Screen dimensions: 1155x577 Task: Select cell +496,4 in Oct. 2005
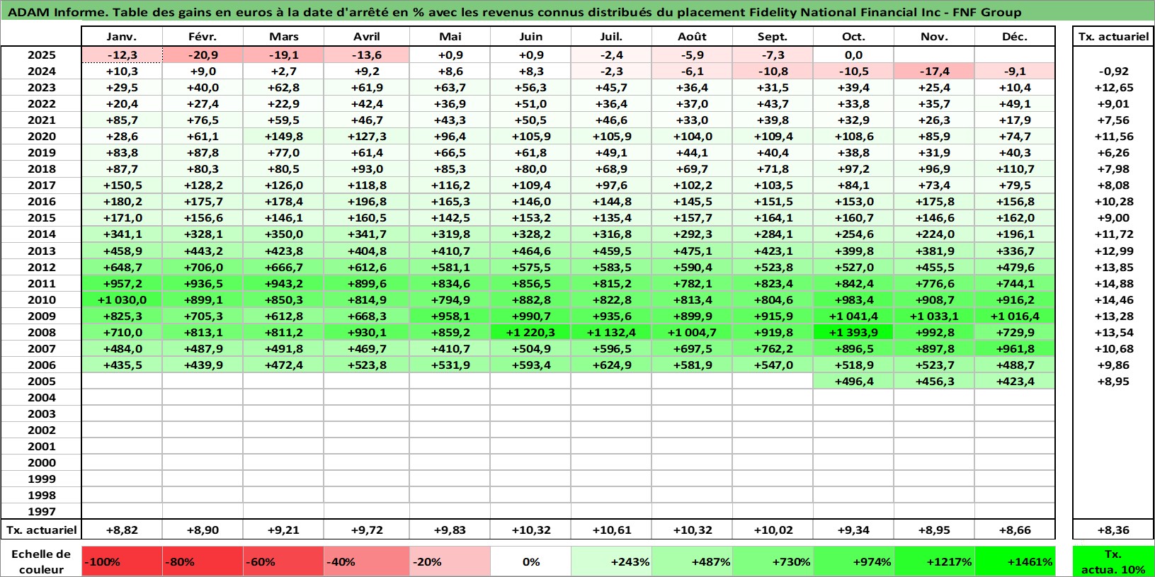point(853,381)
